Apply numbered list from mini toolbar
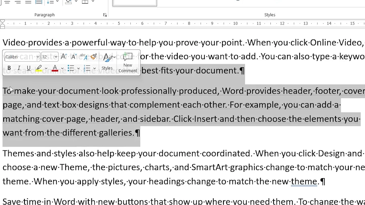The image size is (365, 205). coord(87,68)
